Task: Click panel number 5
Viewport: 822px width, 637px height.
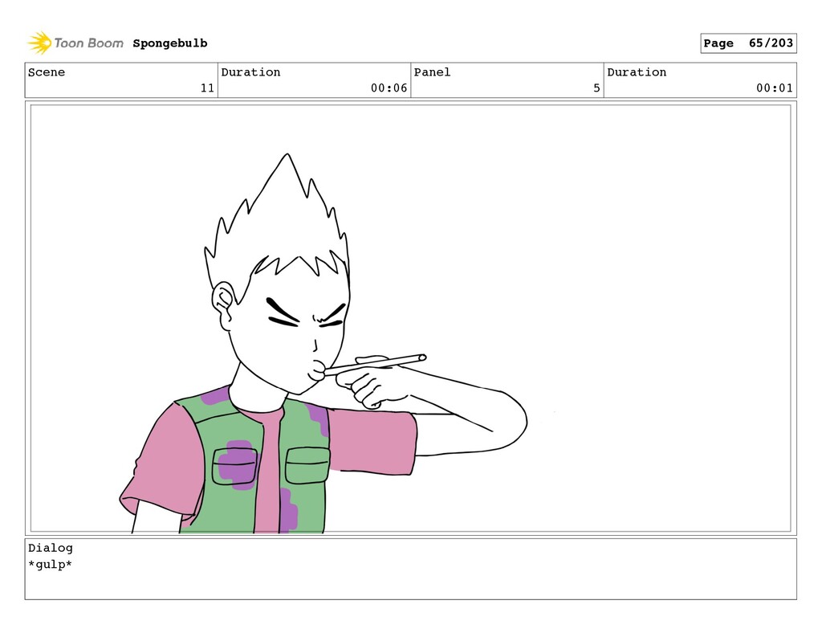Action: click(596, 88)
